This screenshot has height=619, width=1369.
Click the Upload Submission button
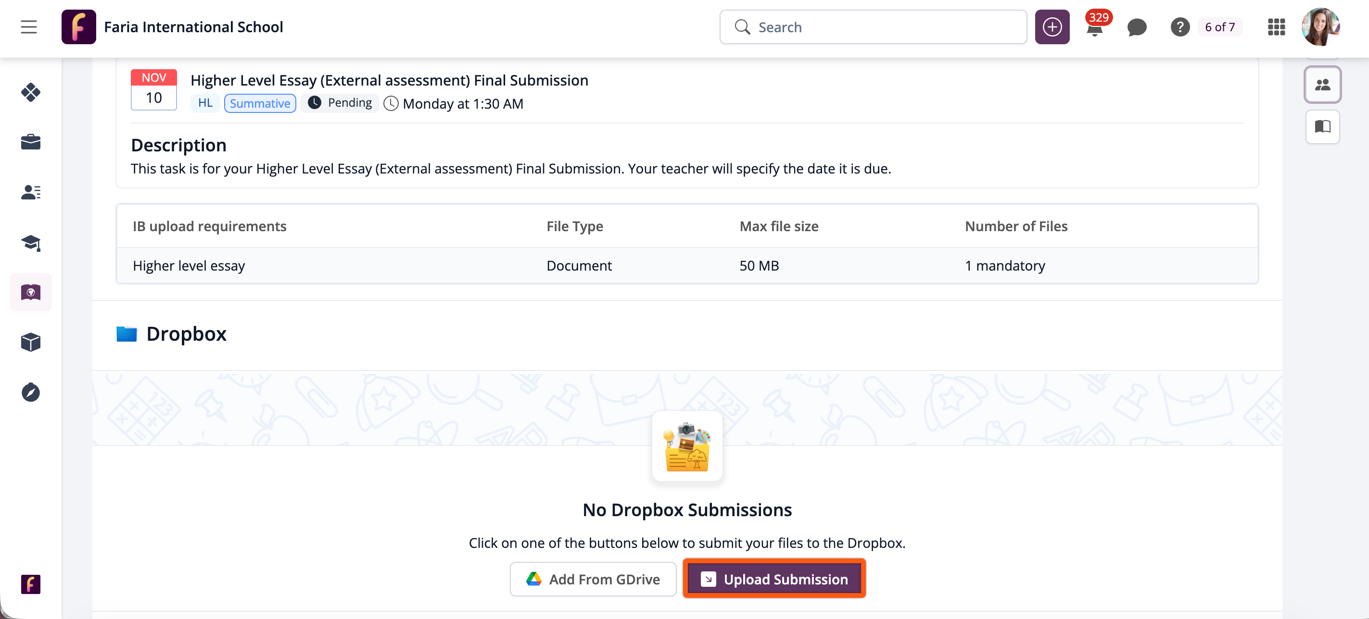click(774, 579)
